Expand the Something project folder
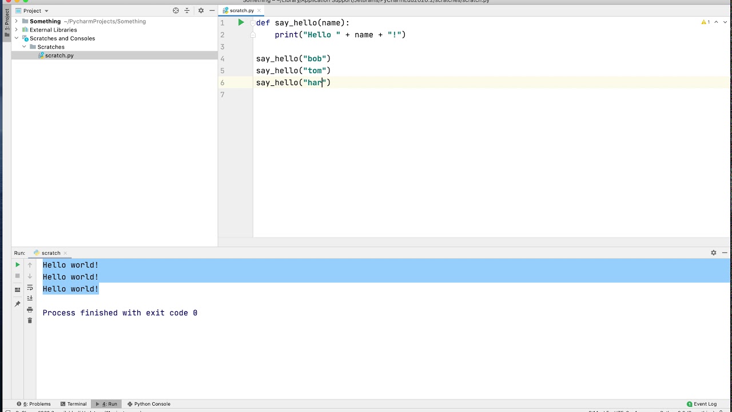 [x=16, y=21]
